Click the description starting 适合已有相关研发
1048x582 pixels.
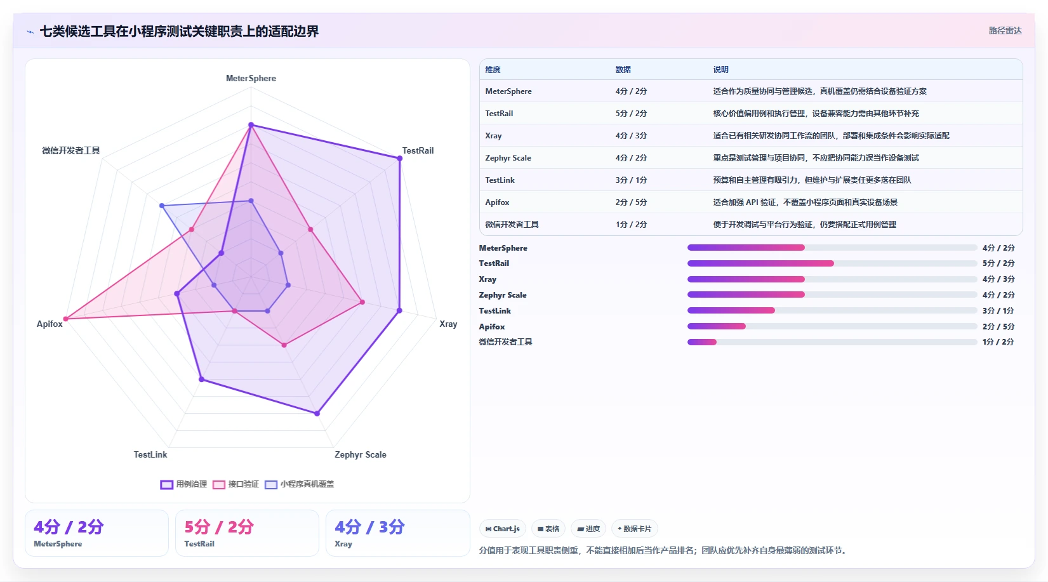click(831, 136)
